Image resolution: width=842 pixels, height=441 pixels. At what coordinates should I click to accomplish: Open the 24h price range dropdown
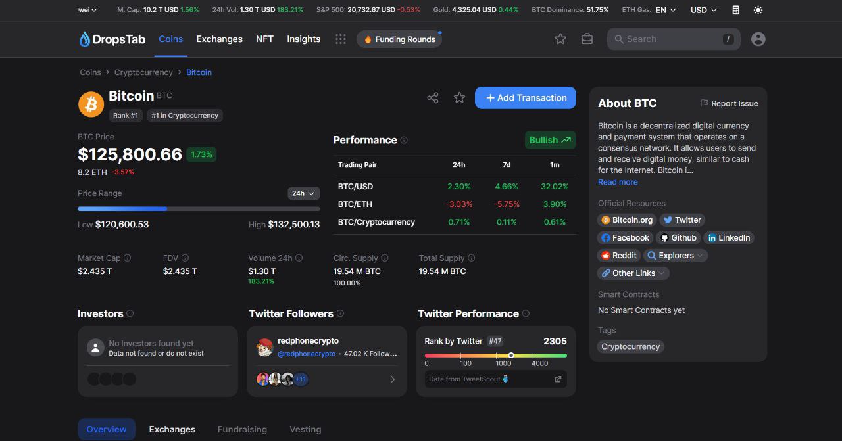304,193
